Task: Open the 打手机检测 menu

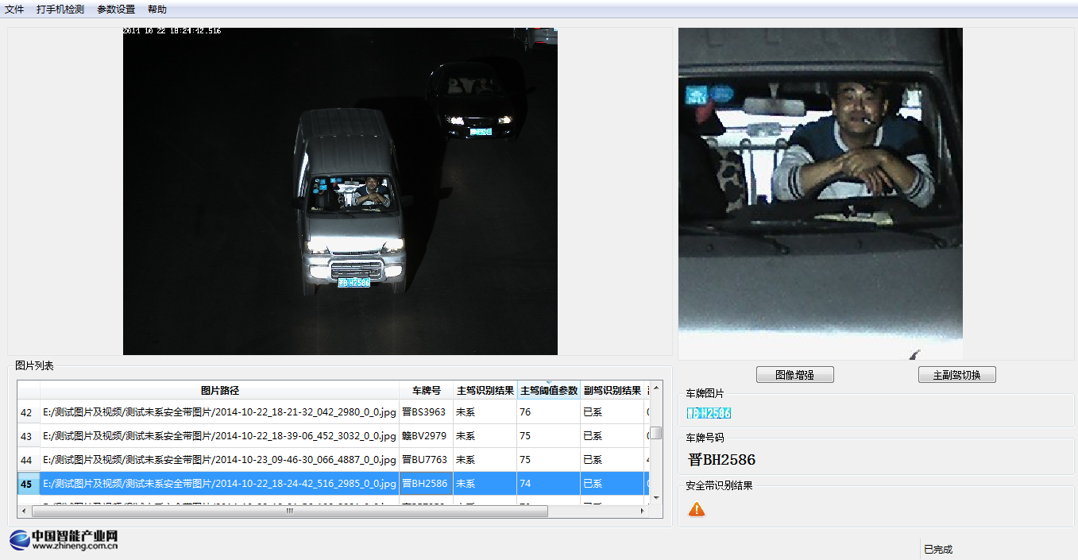Action: point(60,10)
